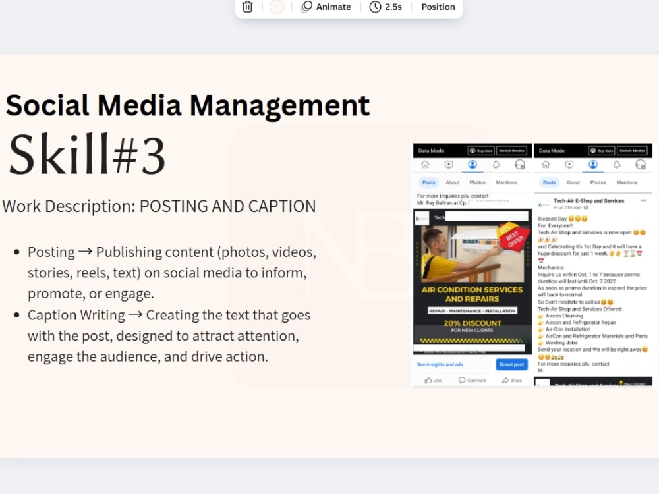Click Buy data in left screenshot
The image size is (659, 494).
481,150
